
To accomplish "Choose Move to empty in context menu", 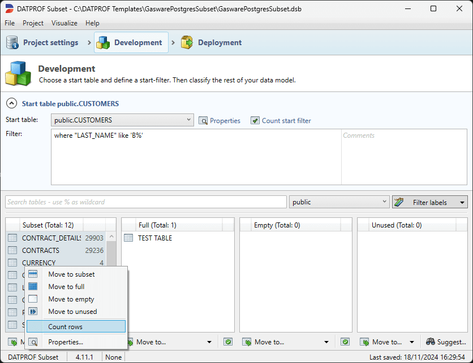I will pyautogui.click(x=71, y=299).
